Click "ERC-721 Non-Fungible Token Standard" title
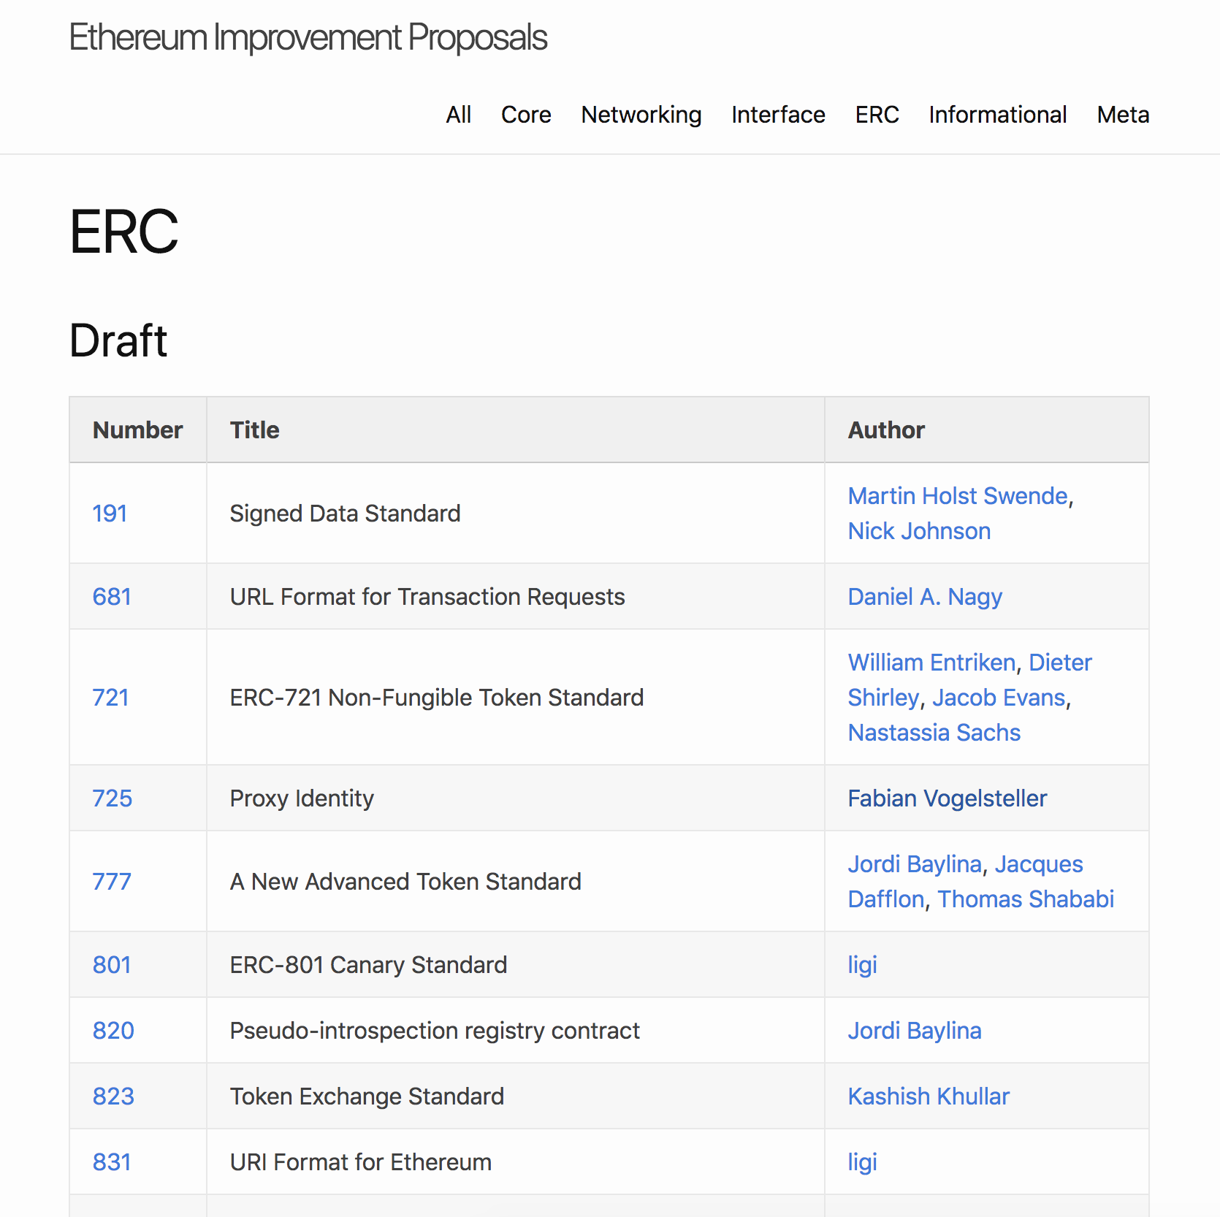Viewport: 1220px width, 1217px height. [437, 698]
